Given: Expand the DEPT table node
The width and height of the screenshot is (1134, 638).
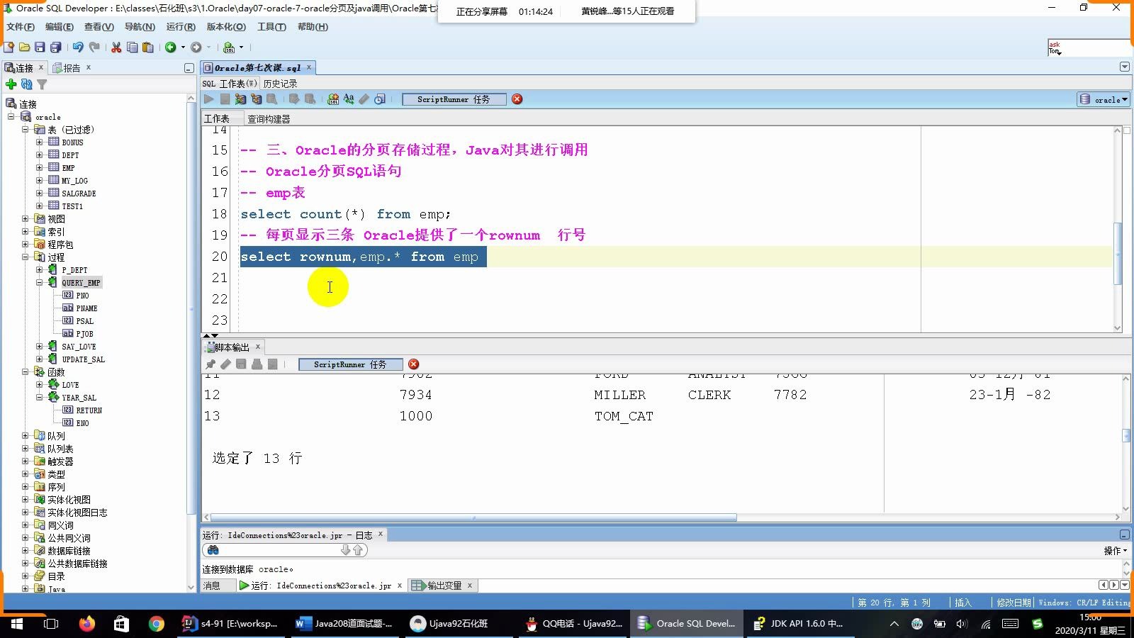Looking at the screenshot, I should [x=40, y=155].
